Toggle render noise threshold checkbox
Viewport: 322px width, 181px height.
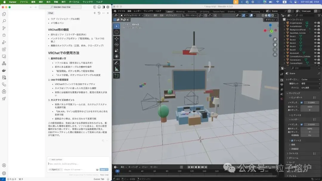[301, 124]
